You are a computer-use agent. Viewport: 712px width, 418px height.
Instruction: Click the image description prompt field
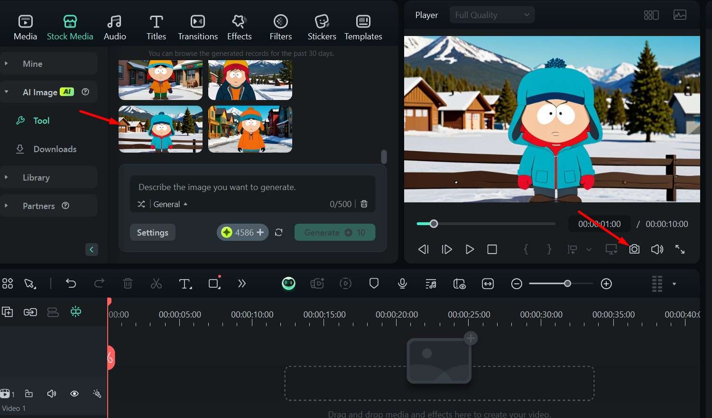coord(252,187)
